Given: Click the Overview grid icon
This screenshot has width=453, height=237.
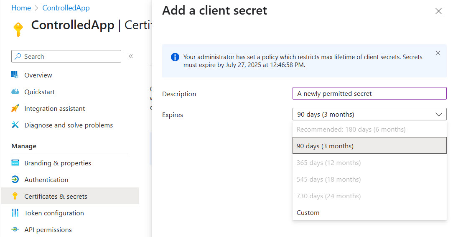Looking at the screenshot, I should click(x=15, y=75).
